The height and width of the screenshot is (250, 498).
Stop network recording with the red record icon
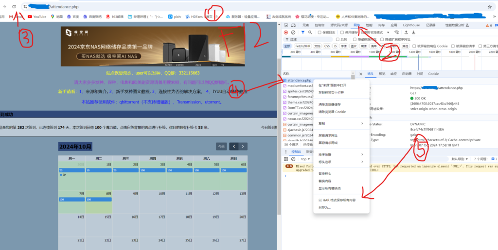tap(286, 33)
